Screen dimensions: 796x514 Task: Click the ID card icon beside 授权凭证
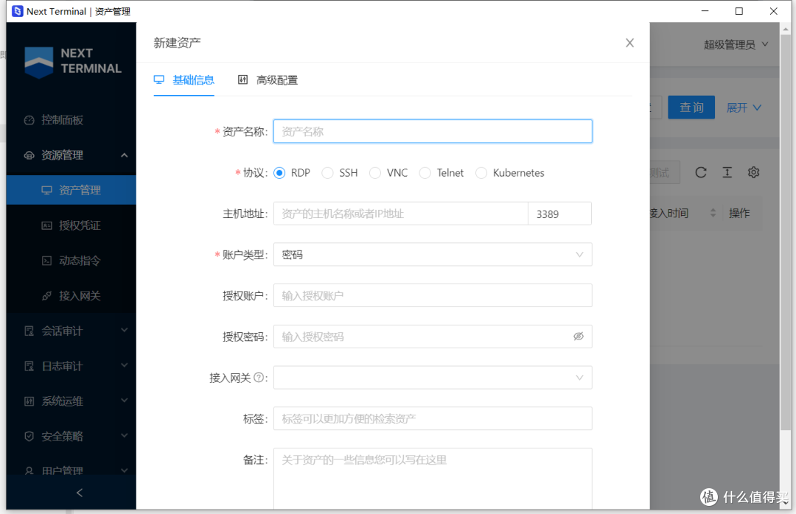click(46, 225)
